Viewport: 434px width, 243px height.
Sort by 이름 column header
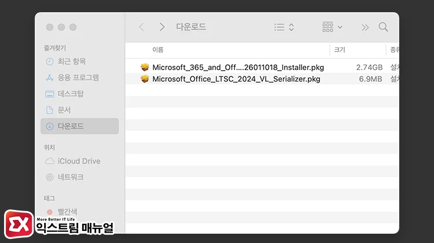158,50
